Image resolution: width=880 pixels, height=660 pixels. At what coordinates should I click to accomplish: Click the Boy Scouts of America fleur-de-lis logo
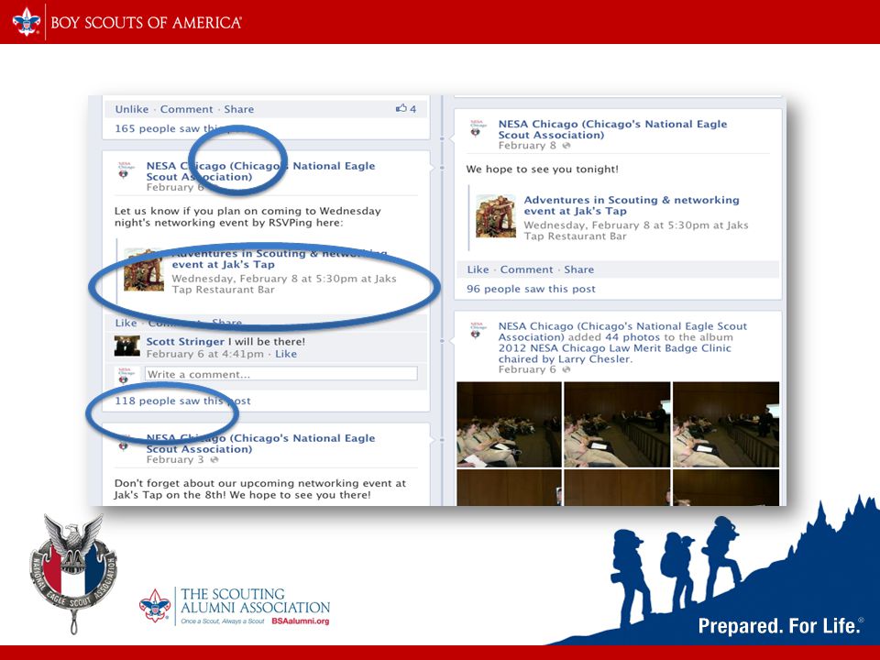point(27,22)
